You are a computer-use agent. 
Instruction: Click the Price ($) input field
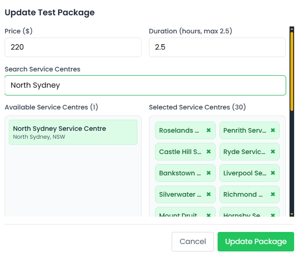pos(73,47)
